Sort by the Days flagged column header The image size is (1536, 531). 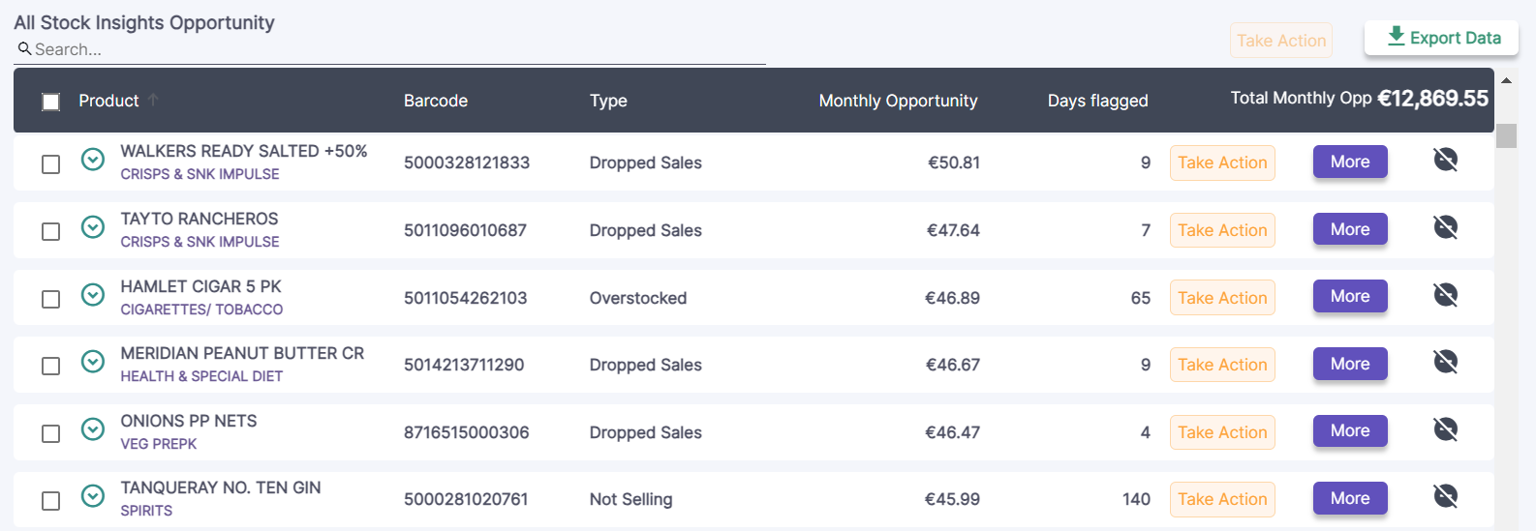(x=1097, y=101)
